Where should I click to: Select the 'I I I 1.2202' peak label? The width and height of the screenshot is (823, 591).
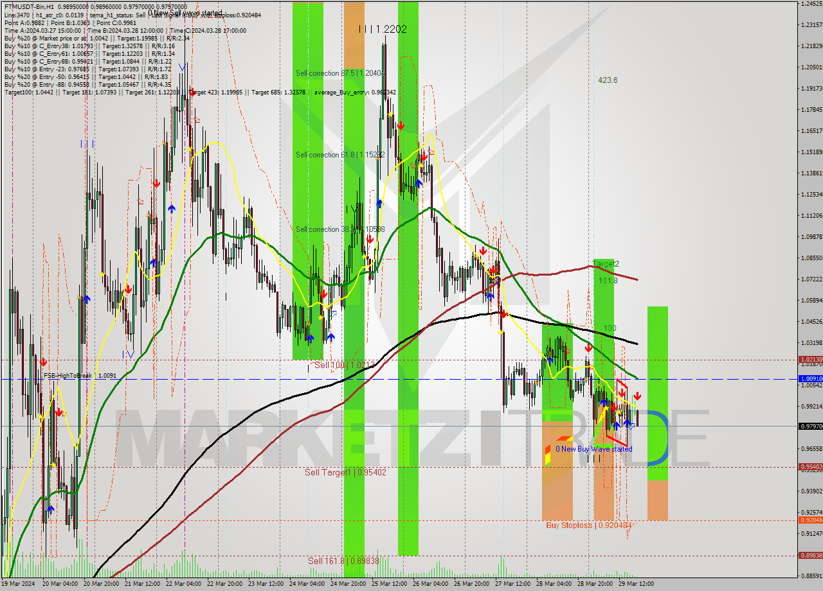tap(383, 29)
